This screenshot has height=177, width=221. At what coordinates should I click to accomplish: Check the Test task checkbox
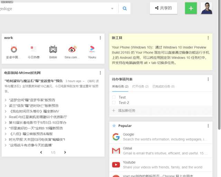(114, 97)
